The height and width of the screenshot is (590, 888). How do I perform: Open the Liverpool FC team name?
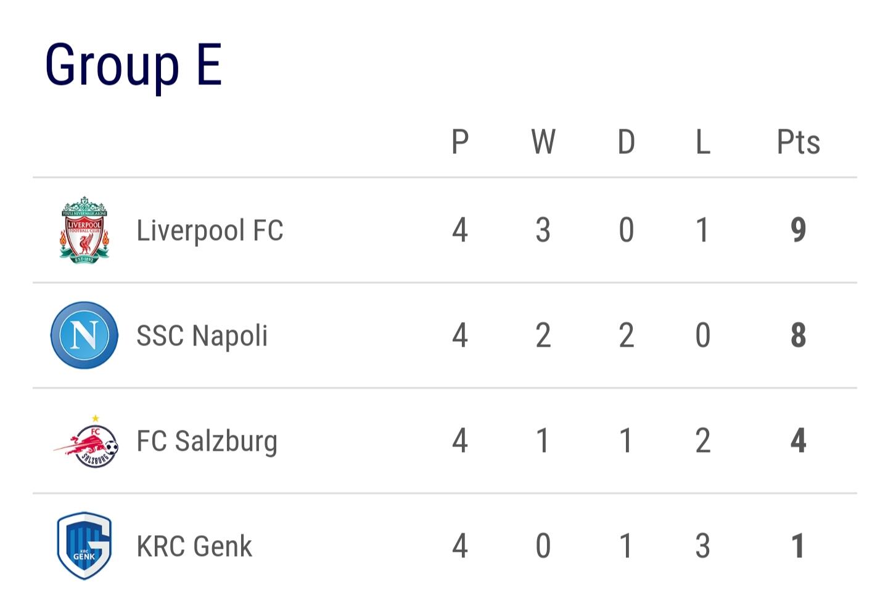[x=210, y=230]
